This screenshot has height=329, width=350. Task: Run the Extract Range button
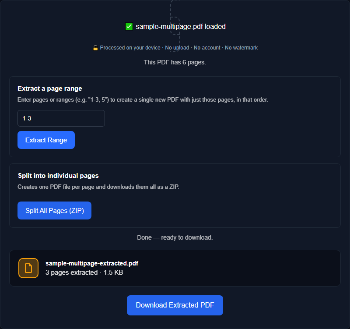coord(46,140)
